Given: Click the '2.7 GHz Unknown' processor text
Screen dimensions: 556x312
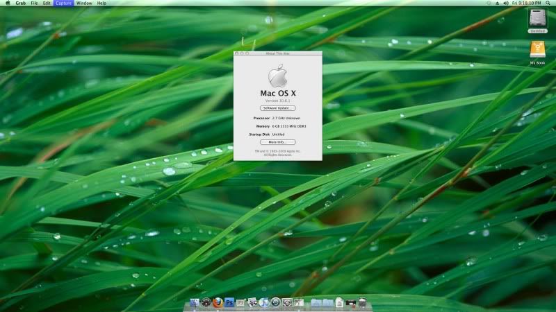Looking at the screenshot, I should (x=286, y=118).
